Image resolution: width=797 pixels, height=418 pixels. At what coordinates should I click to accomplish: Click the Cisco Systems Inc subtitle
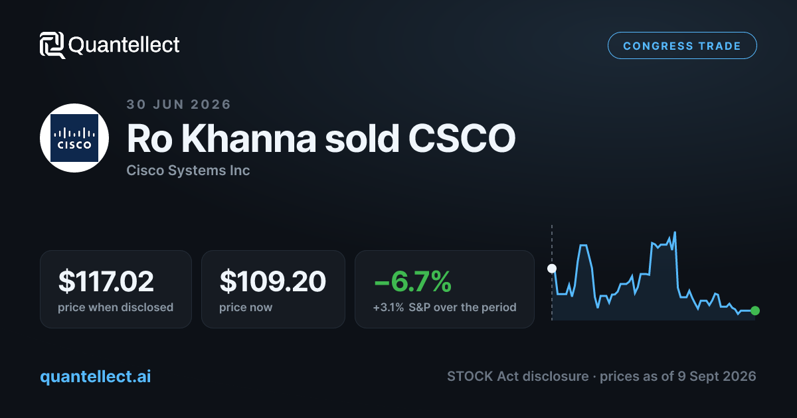point(188,171)
